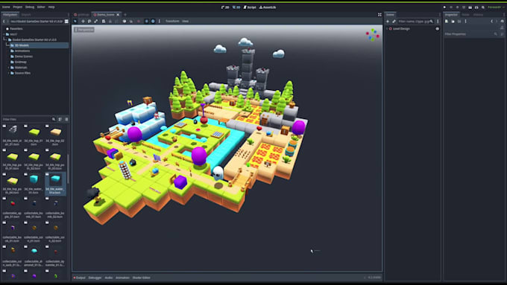Switch to the Inspector tab
507x285 pixels.
[451, 15]
